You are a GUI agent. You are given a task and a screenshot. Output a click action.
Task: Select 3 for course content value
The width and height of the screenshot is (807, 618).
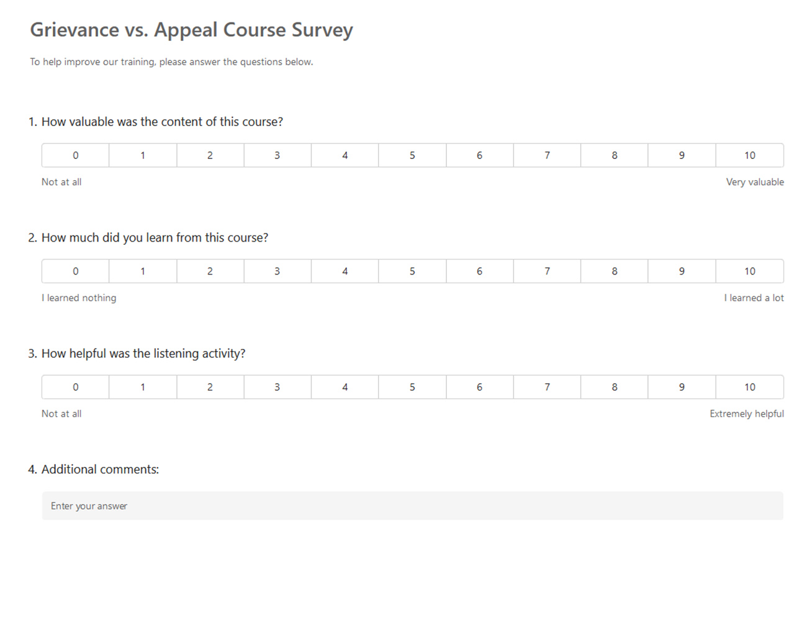pos(277,155)
